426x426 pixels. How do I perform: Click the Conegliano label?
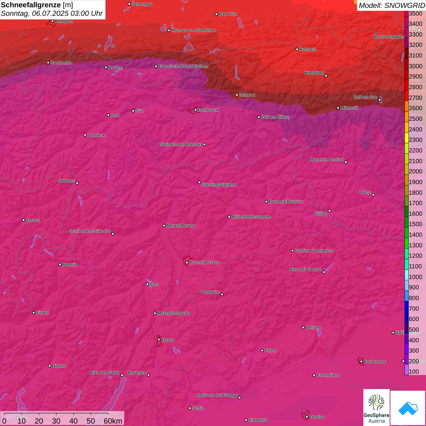pyautogui.click(x=328, y=375)
